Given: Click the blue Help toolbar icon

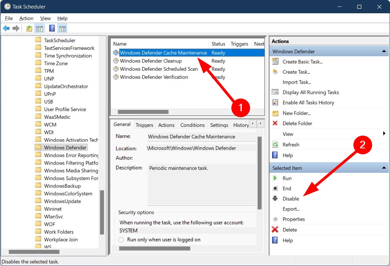Looking at the screenshot, I should coord(52,28).
